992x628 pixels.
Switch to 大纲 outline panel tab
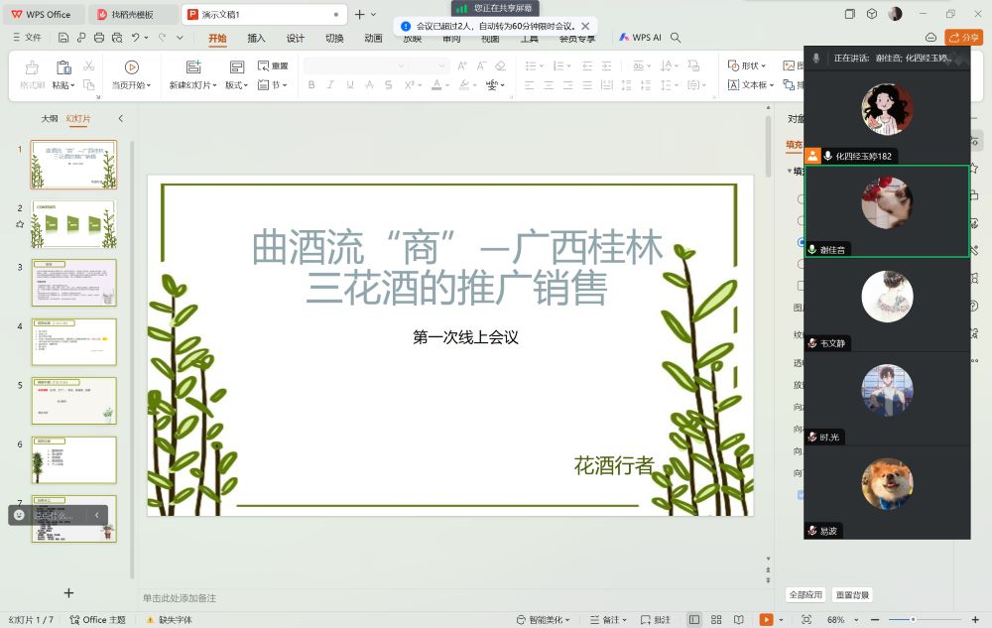coord(49,118)
